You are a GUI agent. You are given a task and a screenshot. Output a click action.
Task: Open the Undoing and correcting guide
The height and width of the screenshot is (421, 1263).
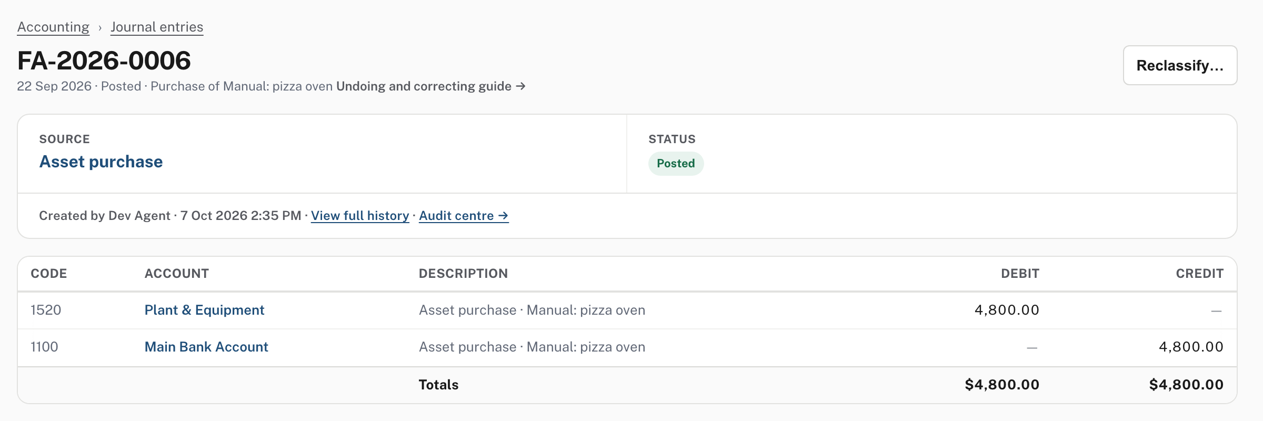tap(430, 86)
